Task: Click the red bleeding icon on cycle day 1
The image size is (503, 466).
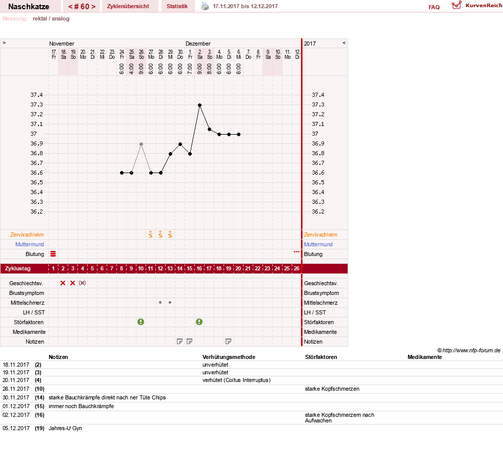Action: click(53, 254)
